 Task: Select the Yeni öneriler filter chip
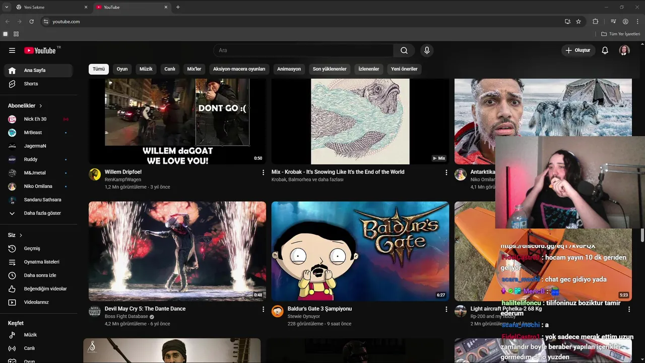(x=404, y=69)
